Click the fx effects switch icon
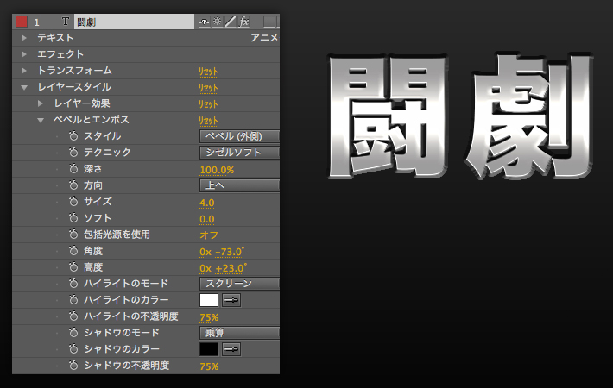The image size is (613, 388). (244, 22)
